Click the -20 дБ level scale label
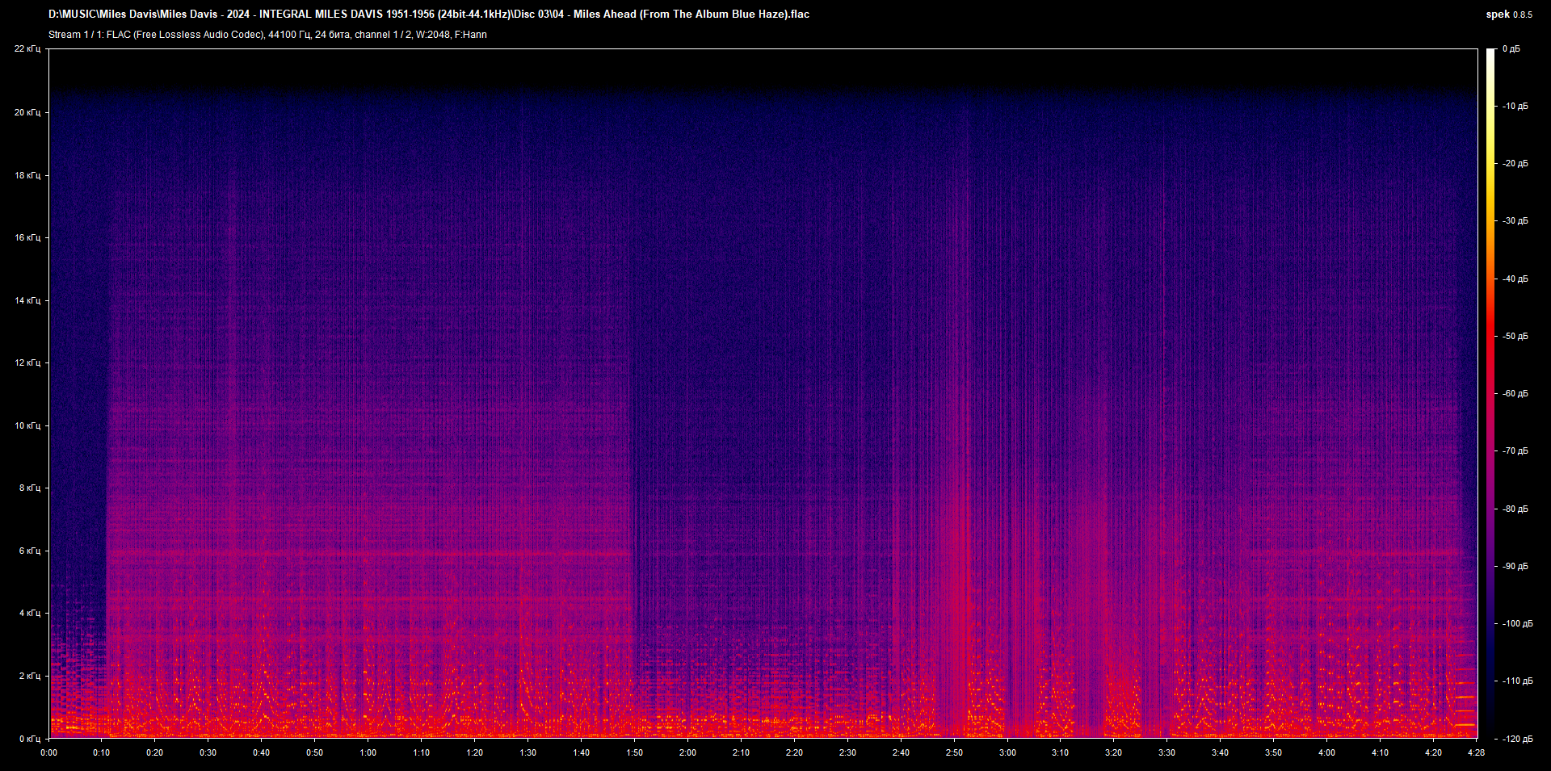 (x=1515, y=164)
